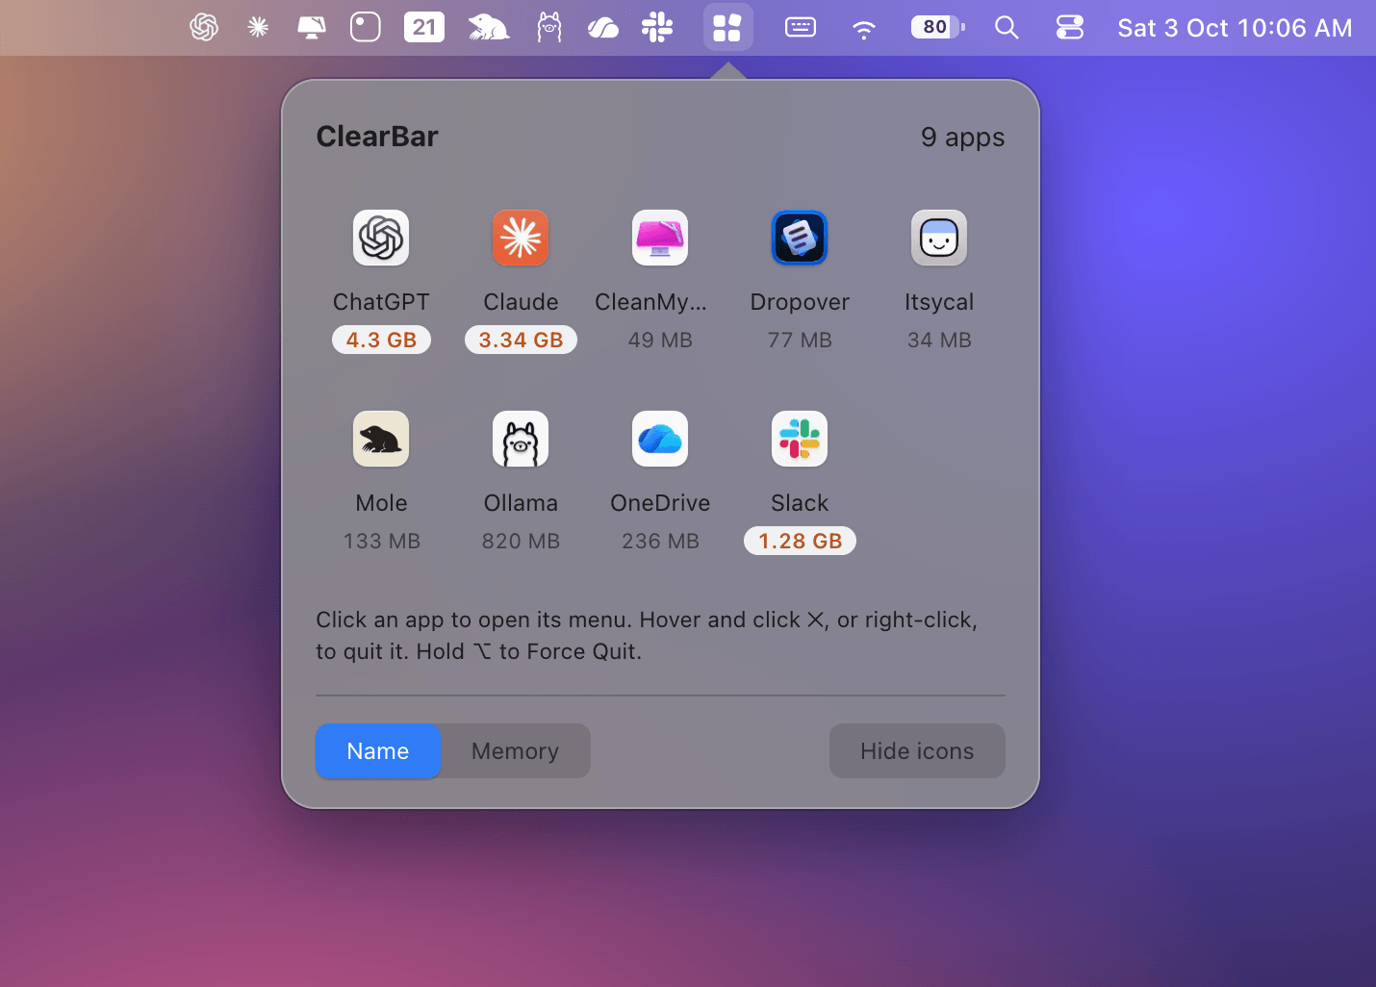
Task: Click the Claude starburst icon in menu bar
Action: (x=258, y=27)
